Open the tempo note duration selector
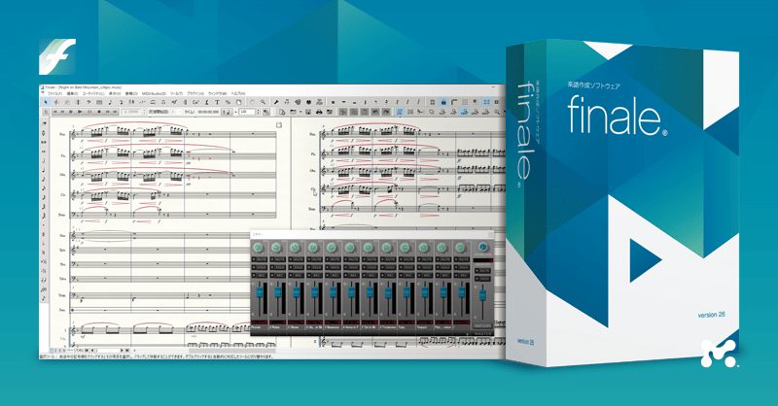This screenshot has height=406, width=778. (x=227, y=112)
